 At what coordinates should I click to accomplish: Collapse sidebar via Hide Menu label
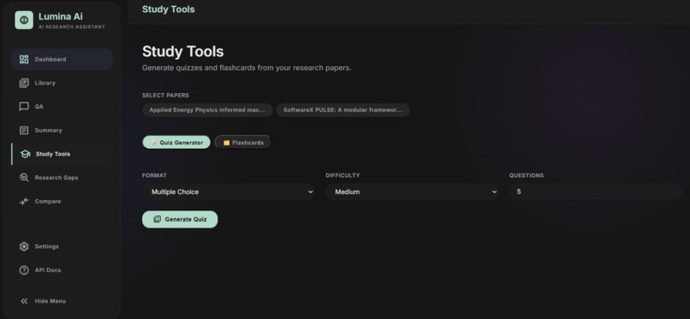coord(51,301)
